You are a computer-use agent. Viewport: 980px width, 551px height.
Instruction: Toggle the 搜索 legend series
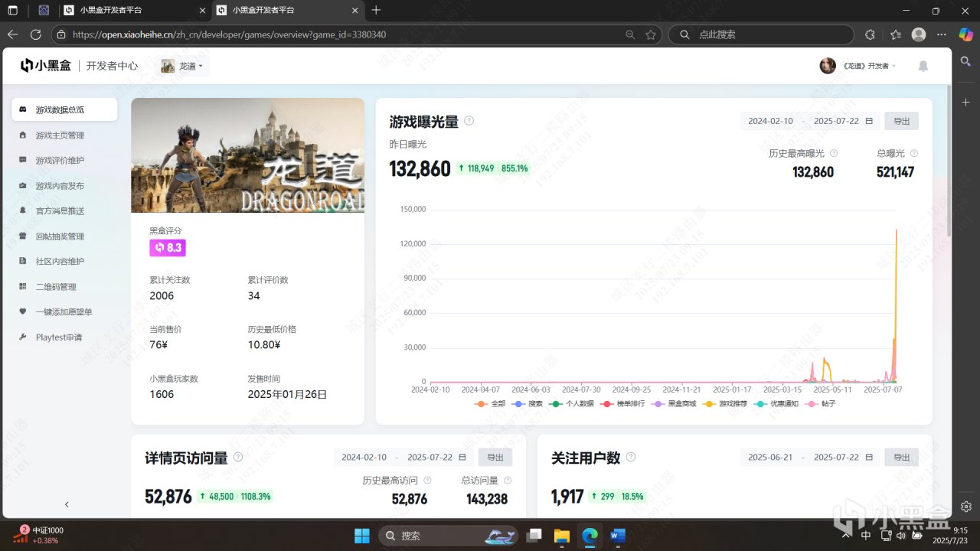(528, 403)
